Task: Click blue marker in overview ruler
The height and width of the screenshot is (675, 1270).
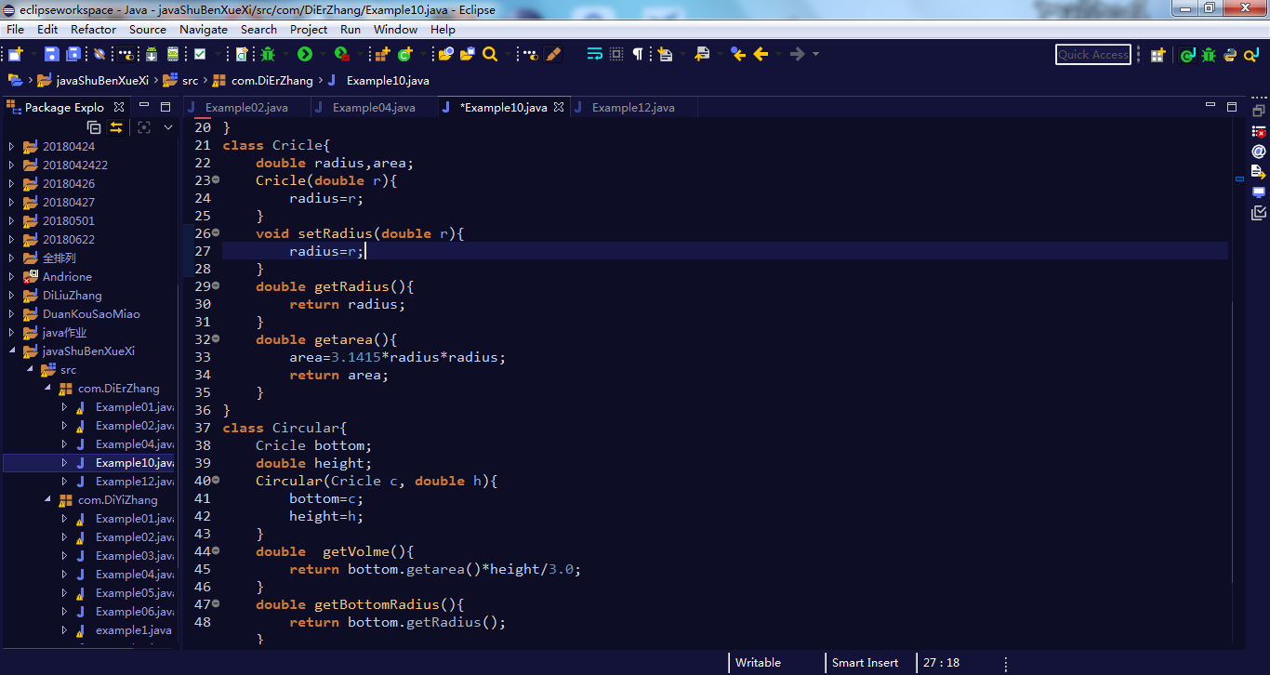Action: coord(1239,179)
